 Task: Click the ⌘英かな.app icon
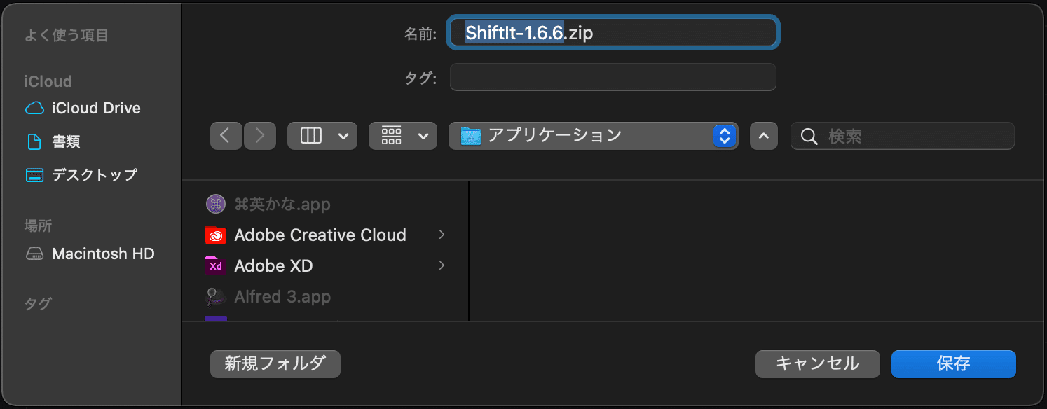[216, 204]
